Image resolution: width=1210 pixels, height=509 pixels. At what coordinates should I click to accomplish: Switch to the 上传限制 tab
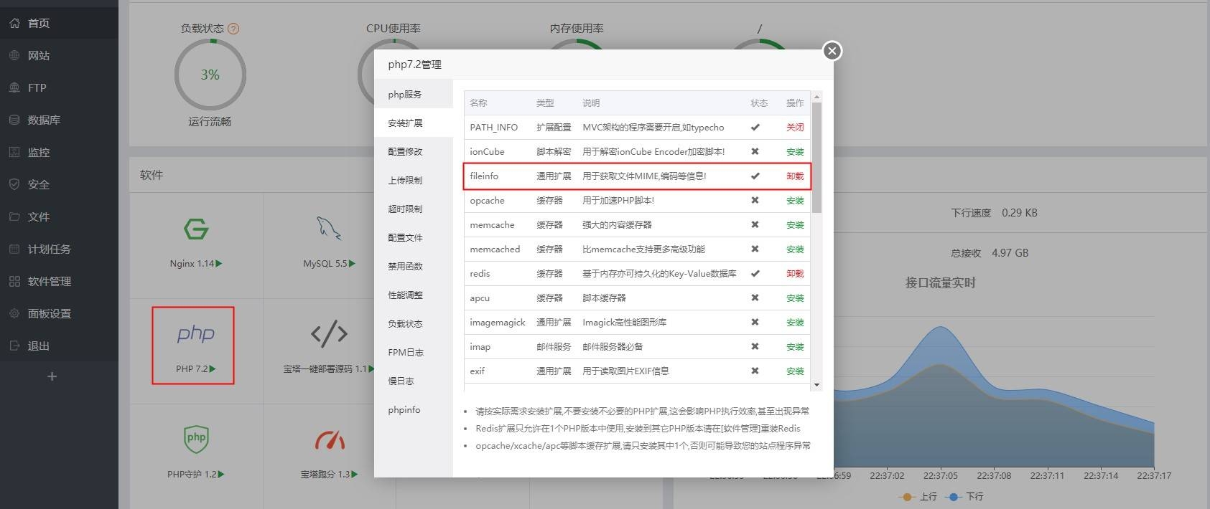point(414,180)
